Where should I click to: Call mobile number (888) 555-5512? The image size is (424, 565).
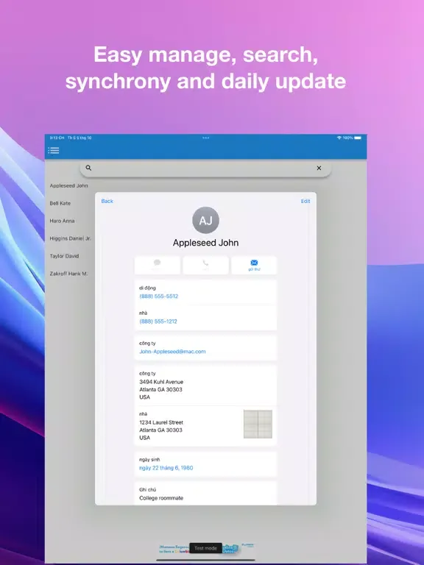click(x=159, y=296)
